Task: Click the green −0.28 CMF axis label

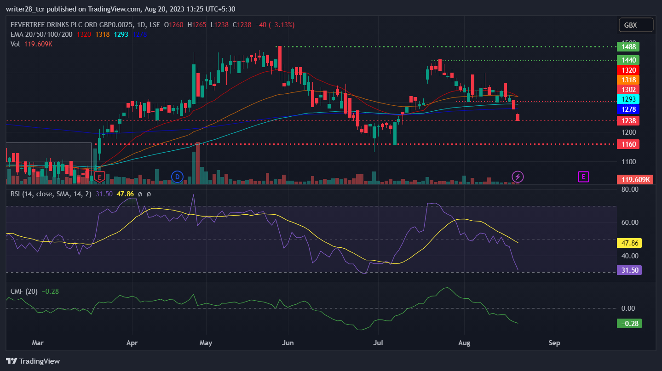Action: point(629,324)
